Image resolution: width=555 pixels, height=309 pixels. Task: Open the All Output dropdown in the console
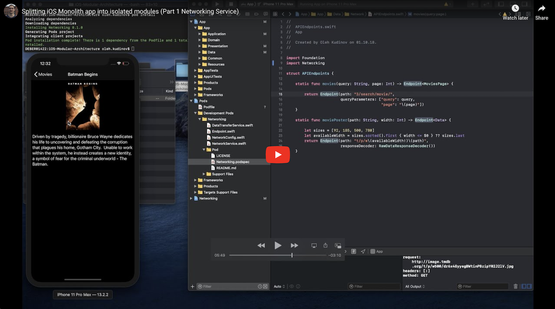[415, 286]
